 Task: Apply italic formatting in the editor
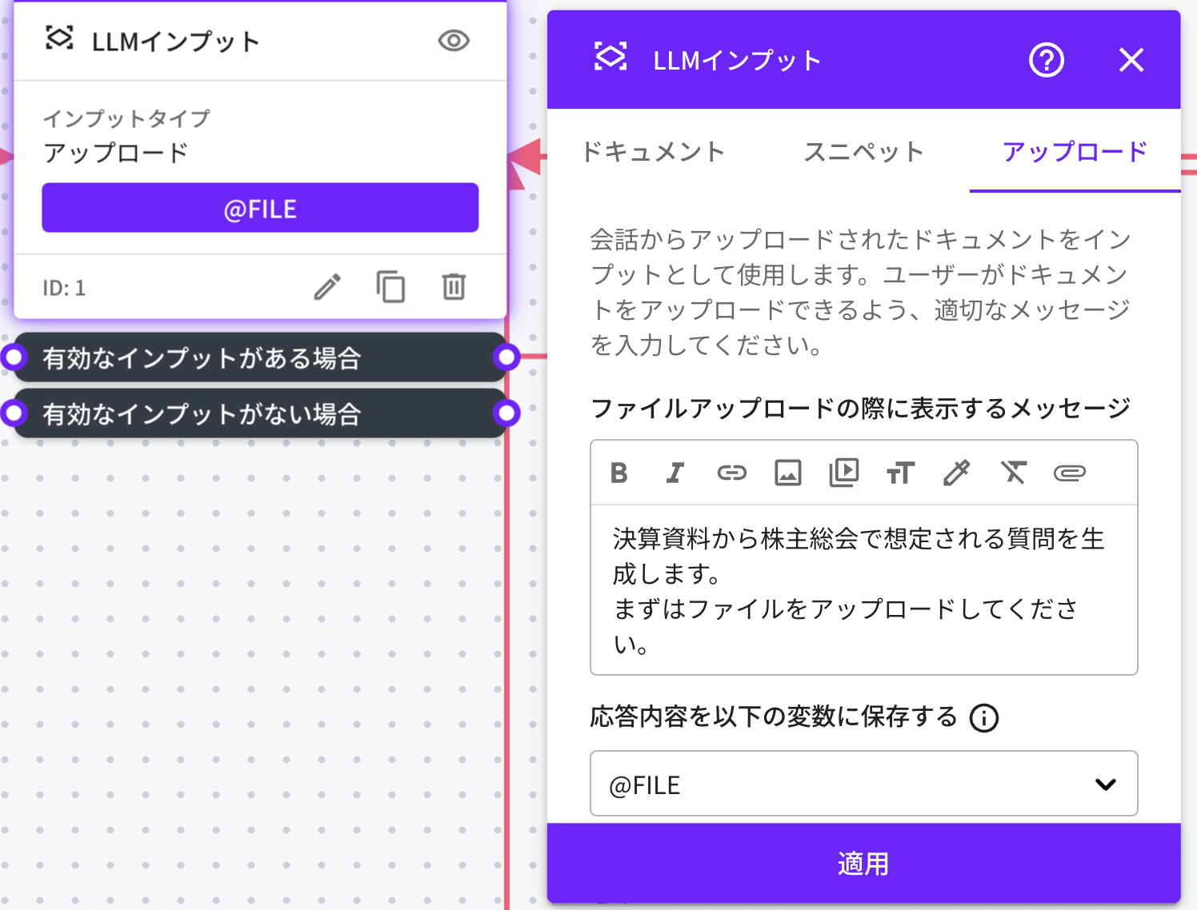tap(675, 473)
